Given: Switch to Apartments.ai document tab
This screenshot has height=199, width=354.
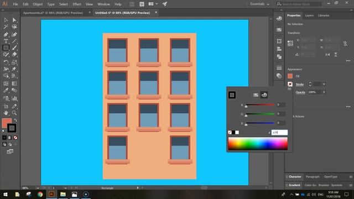Looking at the screenshot, I should click(x=53, y=13).
